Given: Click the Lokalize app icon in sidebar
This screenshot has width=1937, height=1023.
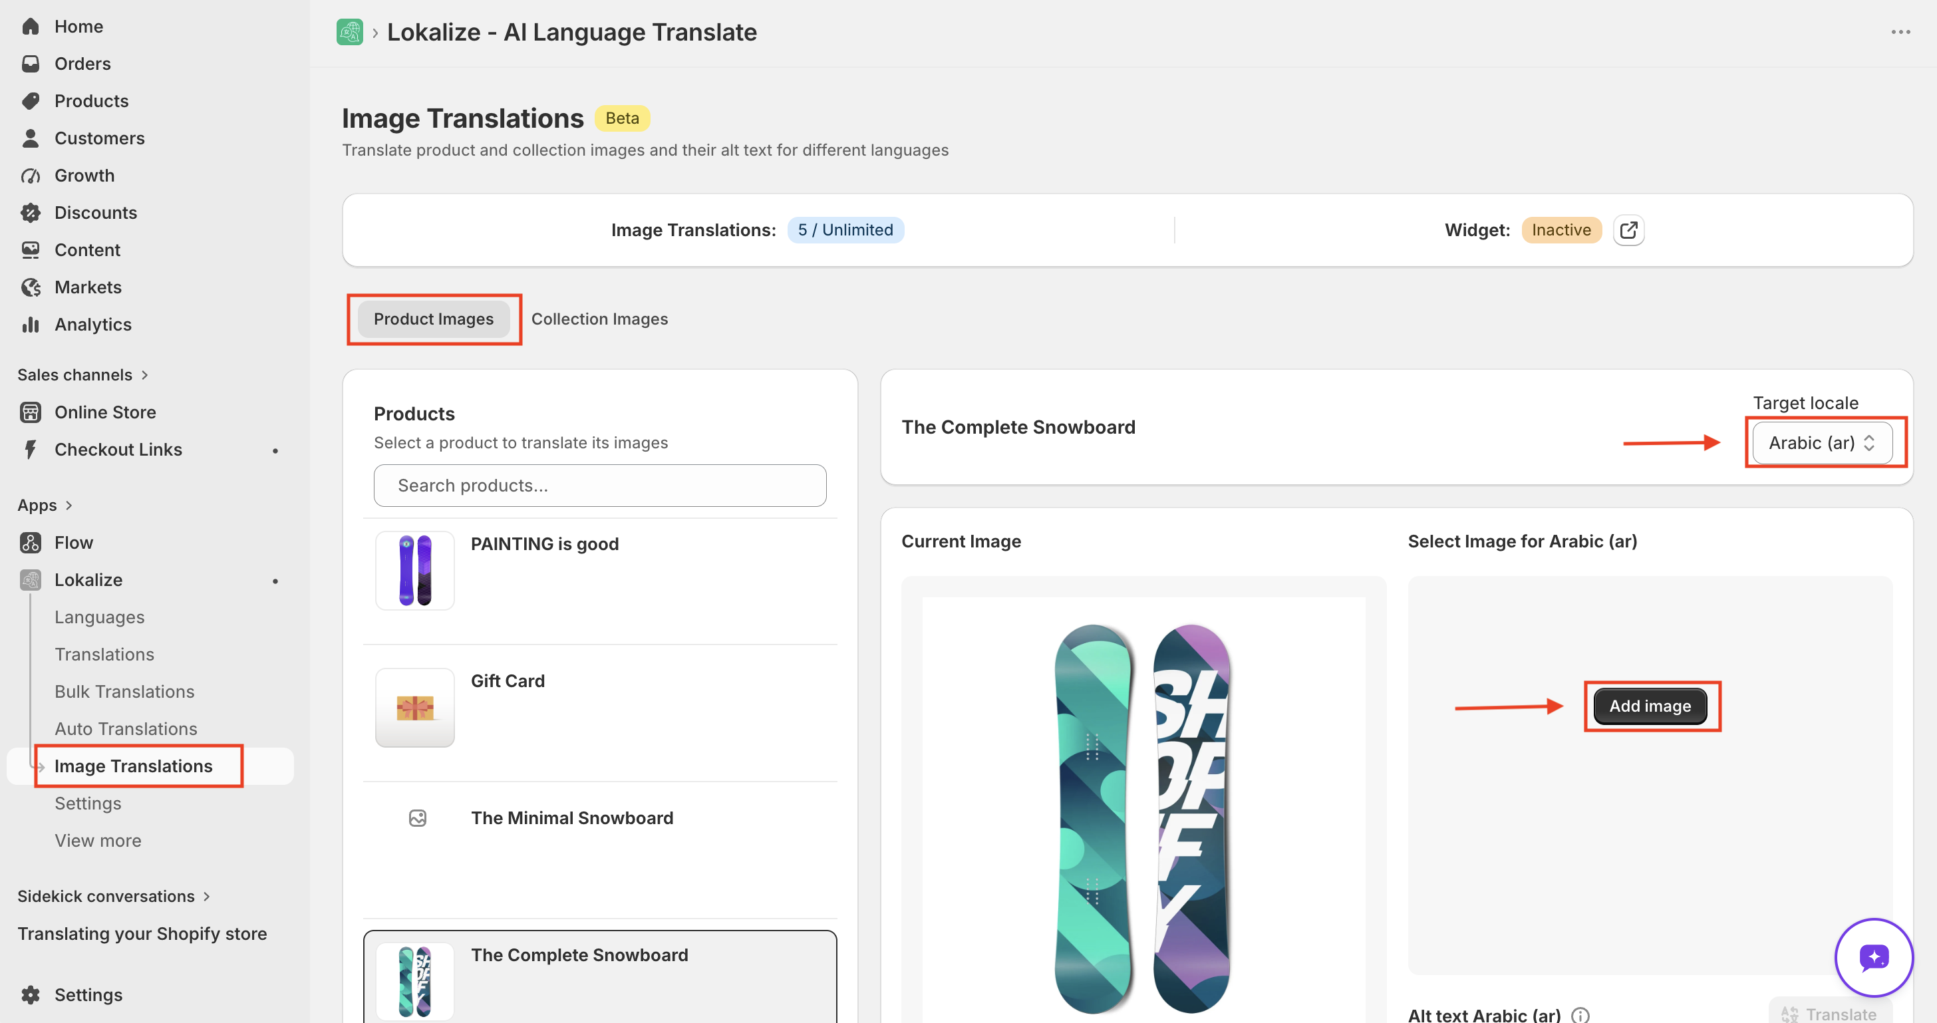Looking at the screenshot, I should pyautogui.click(x=30, y=579).
